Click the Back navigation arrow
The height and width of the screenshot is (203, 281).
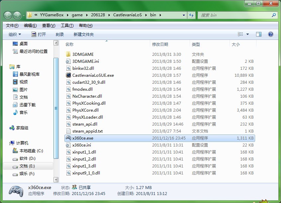pos(8,15)
